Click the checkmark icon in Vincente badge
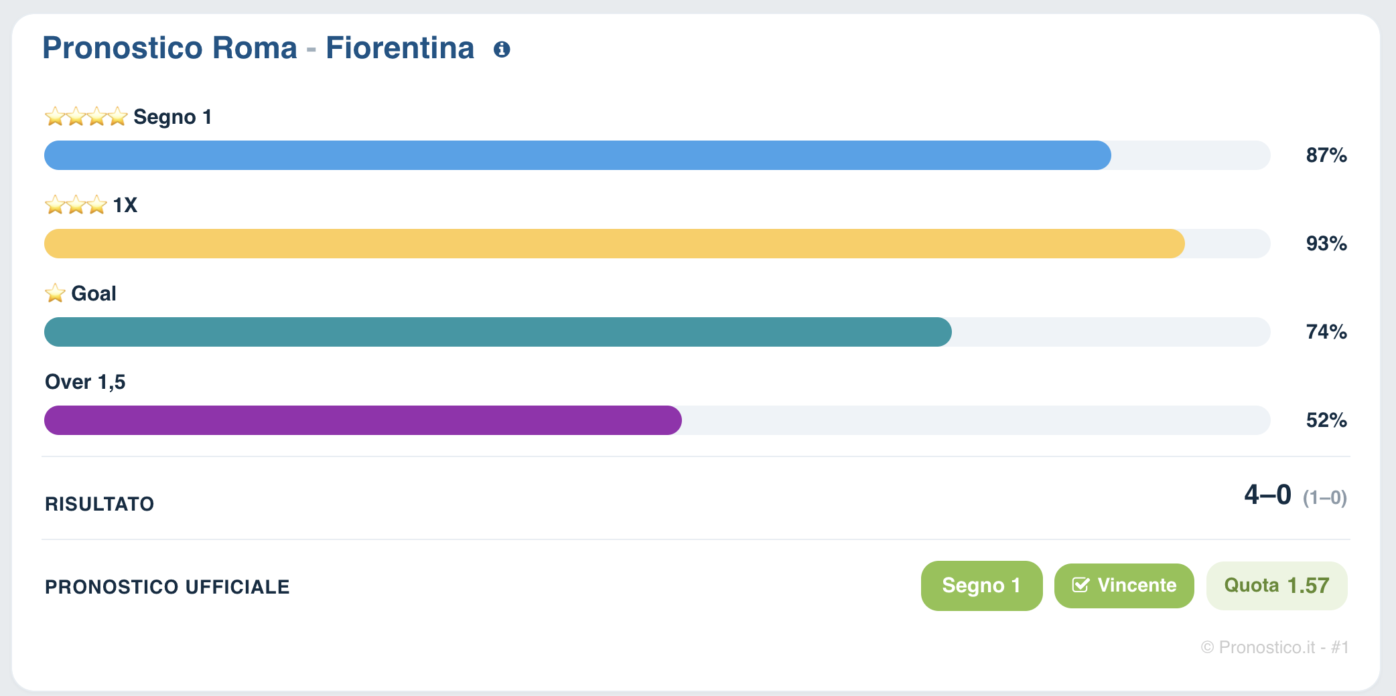This screenshot has width=1396, height=696. pyautogui.click(x=1080, y=586)
